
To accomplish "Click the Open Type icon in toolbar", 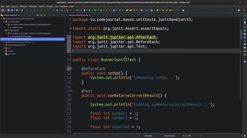I will tap(127, 10).
